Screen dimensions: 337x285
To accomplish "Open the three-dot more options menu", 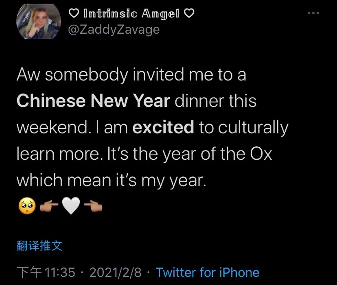I will [x=313, y=13].
